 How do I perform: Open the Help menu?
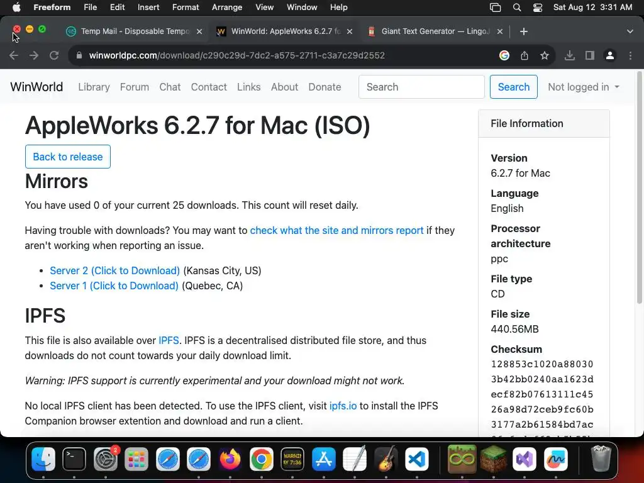338,8
